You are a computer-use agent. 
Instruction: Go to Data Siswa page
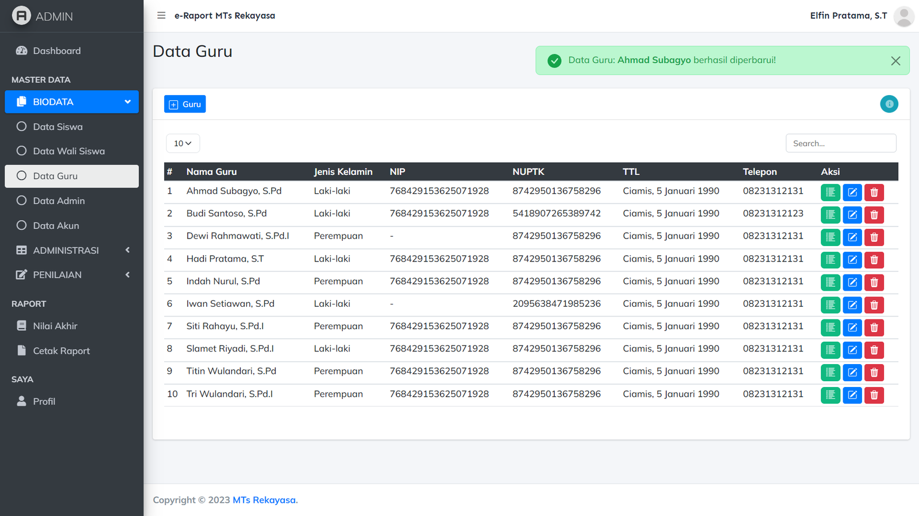[57, 127]
